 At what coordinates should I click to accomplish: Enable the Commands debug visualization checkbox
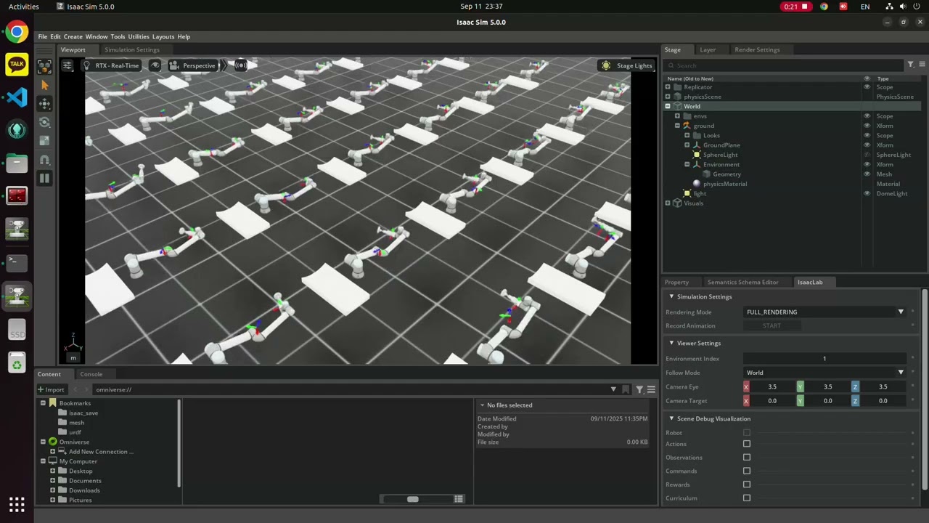(x=747, y=471)
